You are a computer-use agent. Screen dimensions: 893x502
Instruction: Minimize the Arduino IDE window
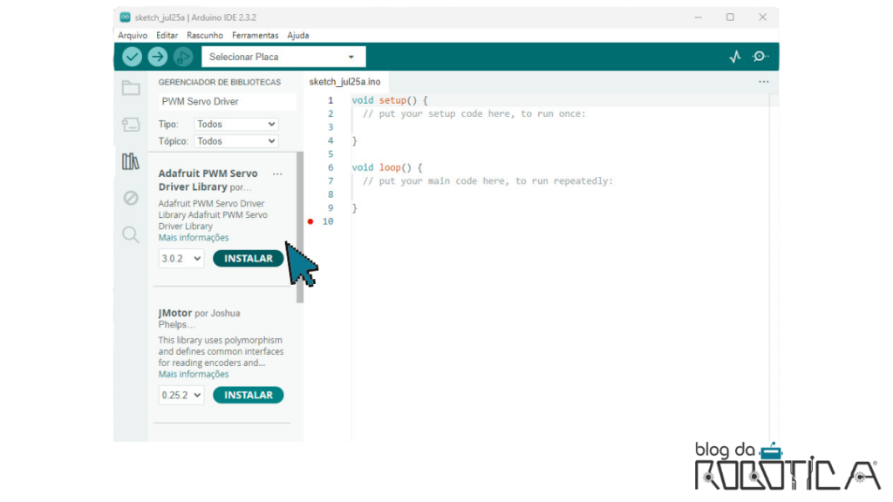coord(699,17)
